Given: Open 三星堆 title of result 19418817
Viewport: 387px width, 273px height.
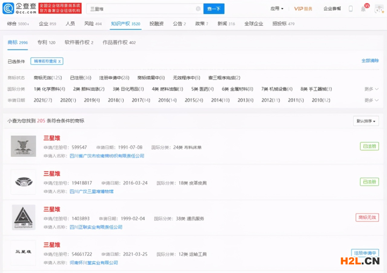Looking at the screenshot, I should coord(52,174).
